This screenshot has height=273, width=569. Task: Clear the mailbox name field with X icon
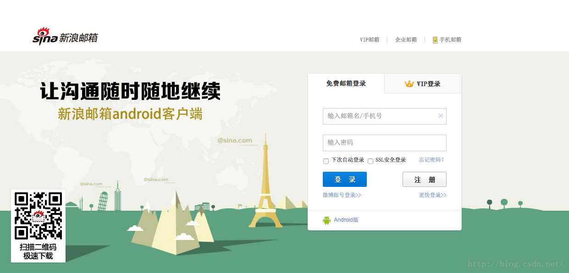coord(441,116)
